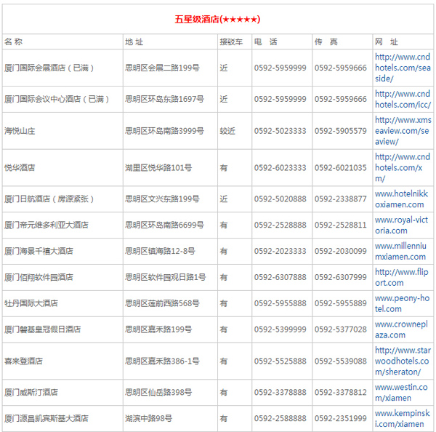Click phone number 0592-5399999
The height and width of the screenshot is (432, 436).
tap(280, 329)
